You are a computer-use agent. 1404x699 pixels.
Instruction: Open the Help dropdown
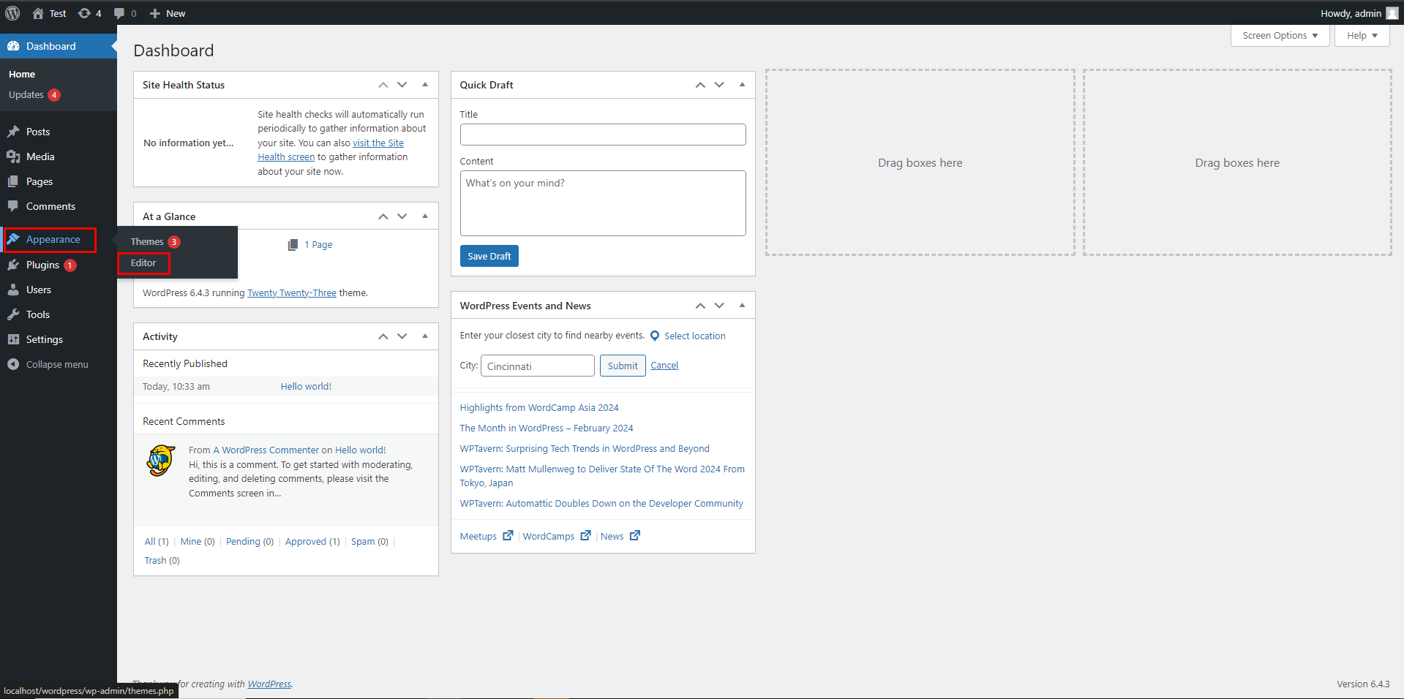tap(1362, 35)
